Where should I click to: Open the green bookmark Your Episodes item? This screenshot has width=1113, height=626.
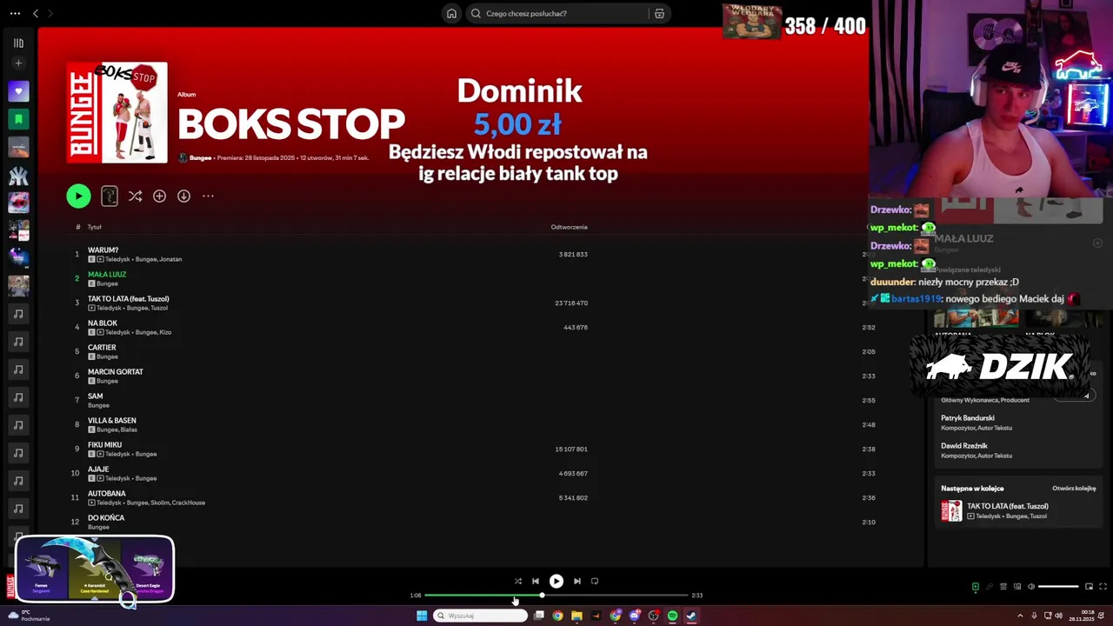(18, 119)
